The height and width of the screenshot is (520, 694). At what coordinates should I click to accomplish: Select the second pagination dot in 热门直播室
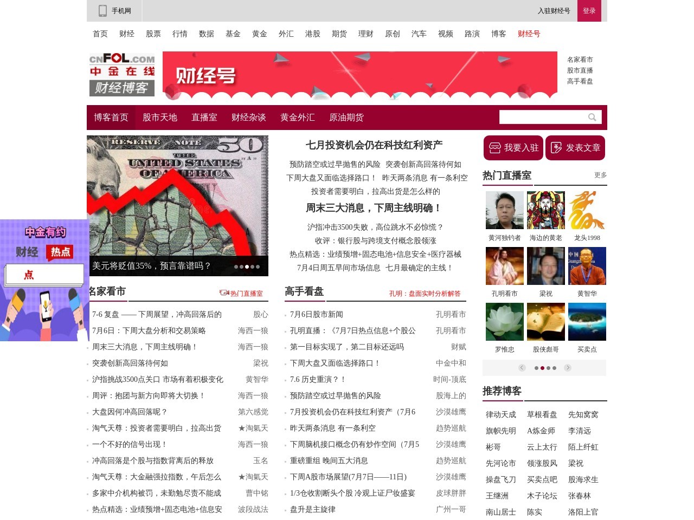542,368
